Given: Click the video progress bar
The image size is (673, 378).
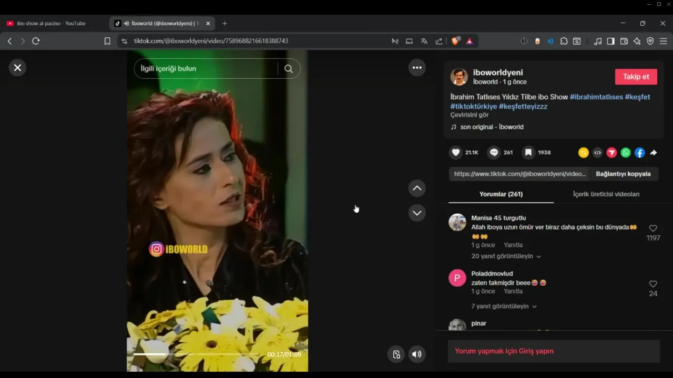Looking at the screenshot, I should 196,354.
